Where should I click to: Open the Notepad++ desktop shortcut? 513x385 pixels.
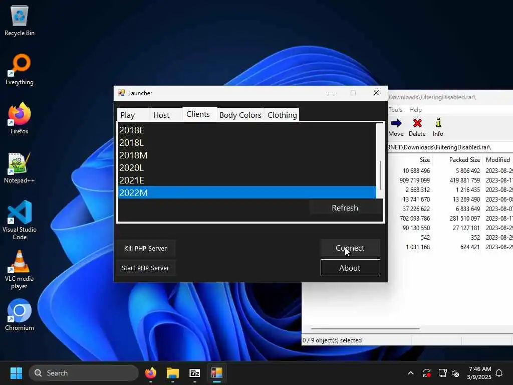[20, 167]
